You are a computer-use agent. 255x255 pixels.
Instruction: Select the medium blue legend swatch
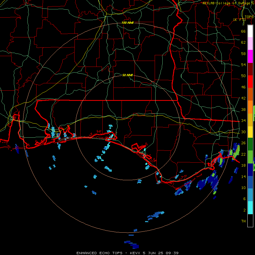[250, 182]
